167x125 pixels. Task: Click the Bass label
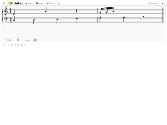pos(27,40)
